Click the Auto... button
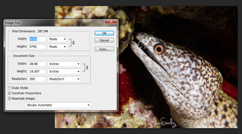Image resolution: width=242 pixels, height=134 pixels. (104, 49)
